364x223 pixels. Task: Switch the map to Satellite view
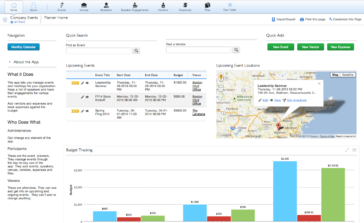tap(347, 75)
